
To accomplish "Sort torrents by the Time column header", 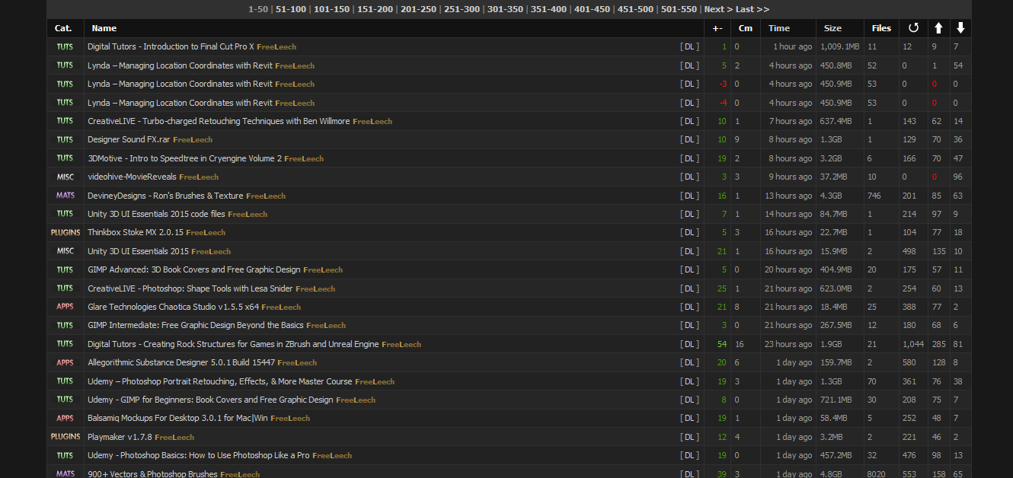I will click(779, 28).
